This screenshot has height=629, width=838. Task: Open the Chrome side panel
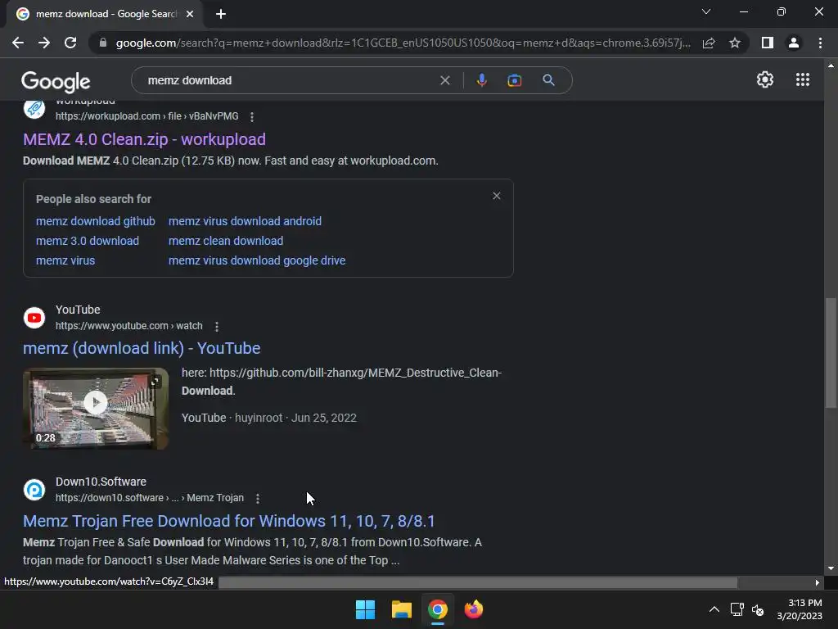point(768,43)
